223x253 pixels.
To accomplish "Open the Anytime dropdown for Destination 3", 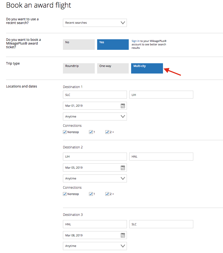I will pos(95,246).
